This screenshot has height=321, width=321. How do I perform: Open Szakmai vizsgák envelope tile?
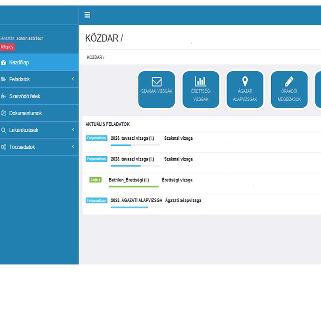pos(156,89)
